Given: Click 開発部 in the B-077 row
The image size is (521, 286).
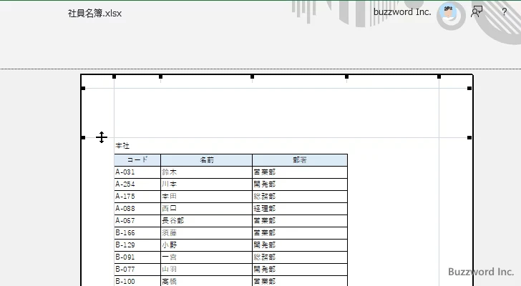Looking at the screenshot, I should (265, 270).
